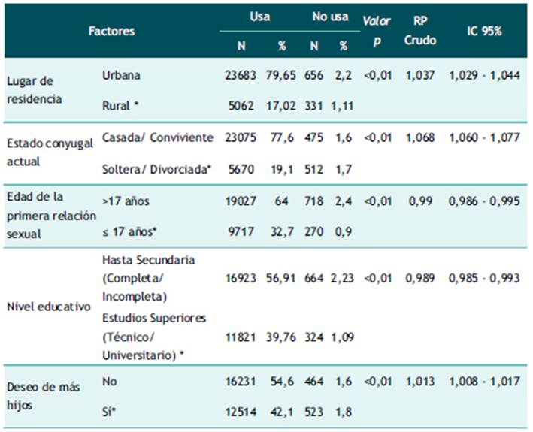The image size is (533, 432).
Task: Select the Soltera/ Divorciada label
Action: (156, 169)
